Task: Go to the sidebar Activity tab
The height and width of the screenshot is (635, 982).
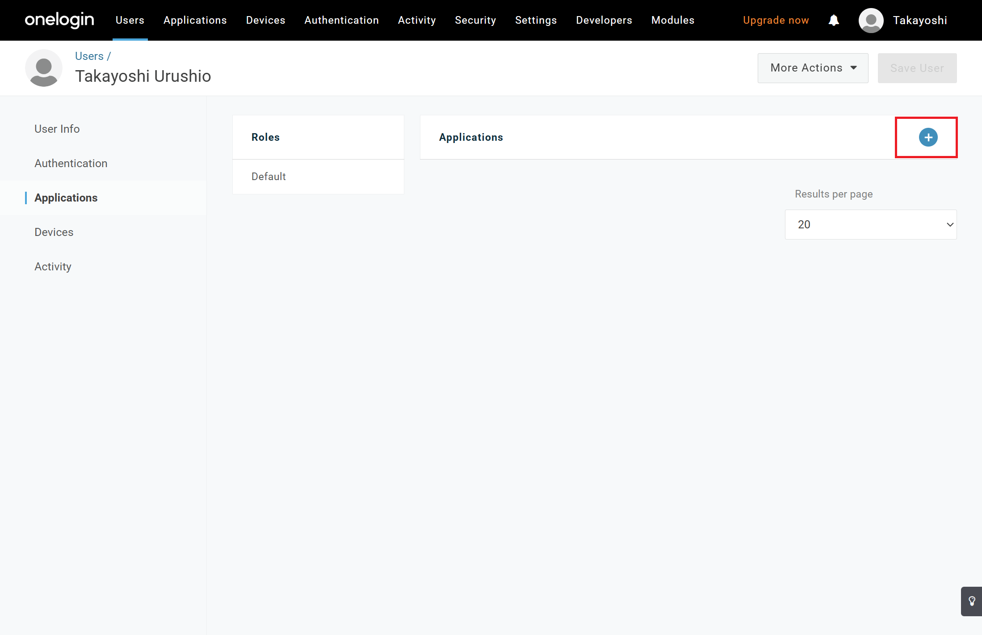Action: pos(53,266)
